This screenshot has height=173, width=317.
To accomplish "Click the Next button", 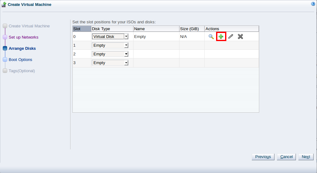I will (306, 157).
